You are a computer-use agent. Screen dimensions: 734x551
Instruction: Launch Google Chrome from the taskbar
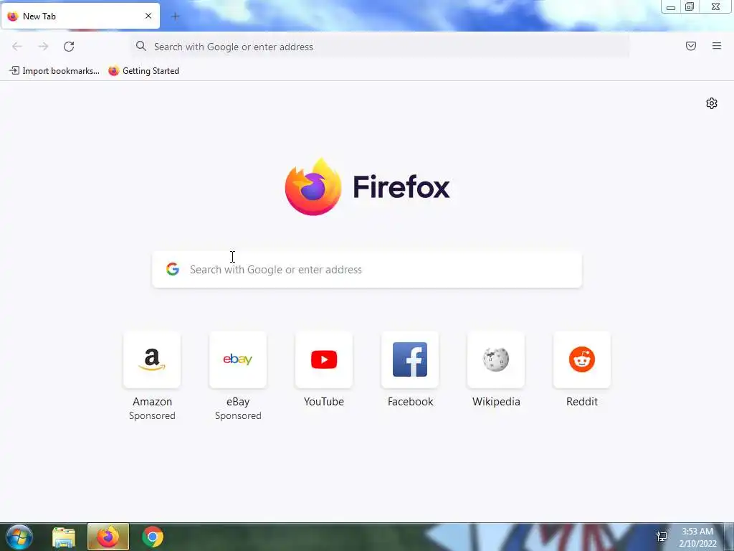[153, 537]
